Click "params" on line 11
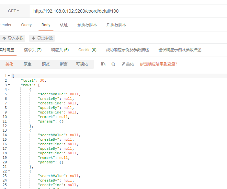 47,121
